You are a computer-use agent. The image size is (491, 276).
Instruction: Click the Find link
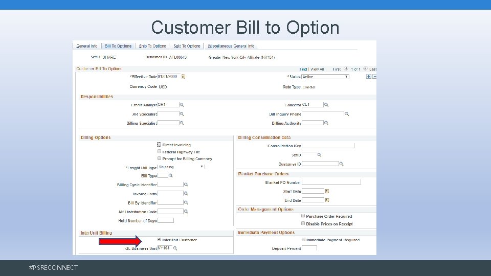[x=303, y=69]
